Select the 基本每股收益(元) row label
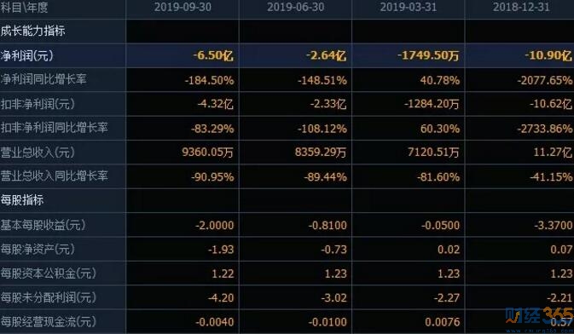This screenshot has height=334, width=574. coord(43,225)
